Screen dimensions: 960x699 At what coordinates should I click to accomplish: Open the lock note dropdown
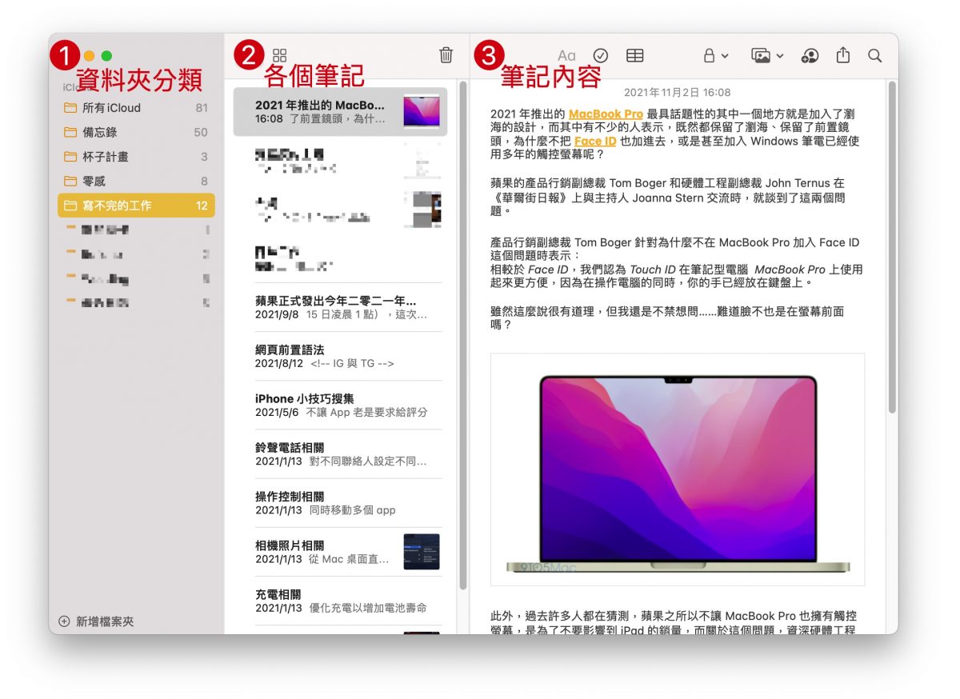(x=715, y=55)
